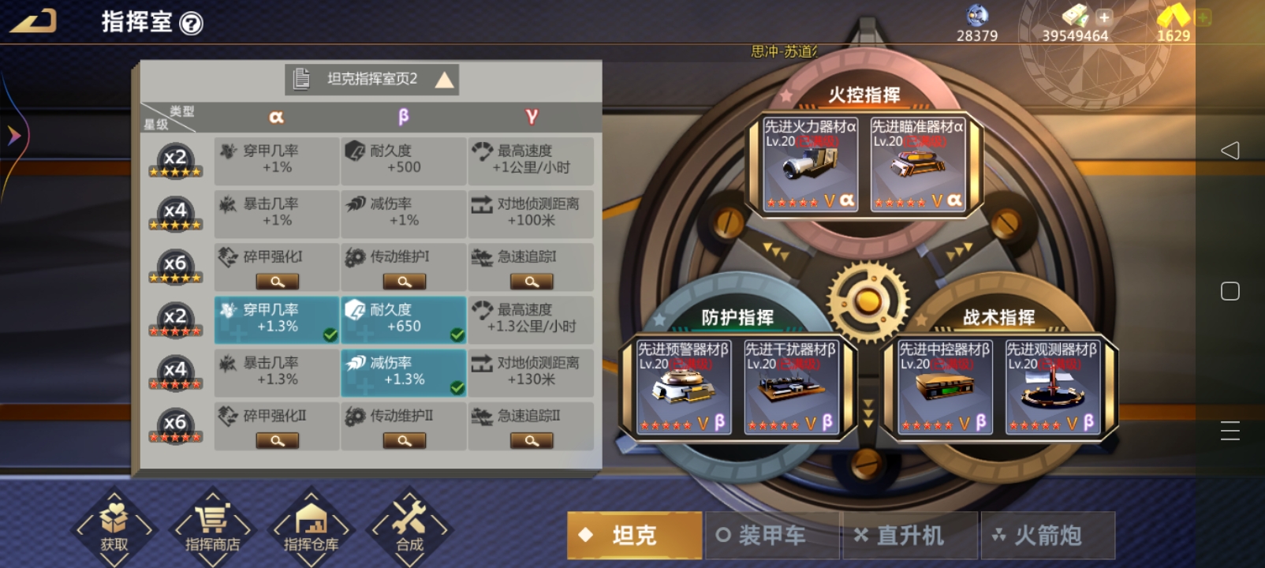Toggle the checked 耐久度 +650 cell
This screenshot has width=1265, height=568.
(404, 319)
